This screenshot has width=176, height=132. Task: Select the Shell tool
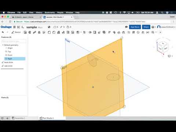(x=68, y=32)
